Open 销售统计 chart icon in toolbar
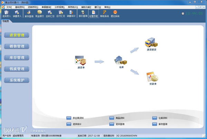The height and width of the screenshot is (139, 207). [71, 13]
